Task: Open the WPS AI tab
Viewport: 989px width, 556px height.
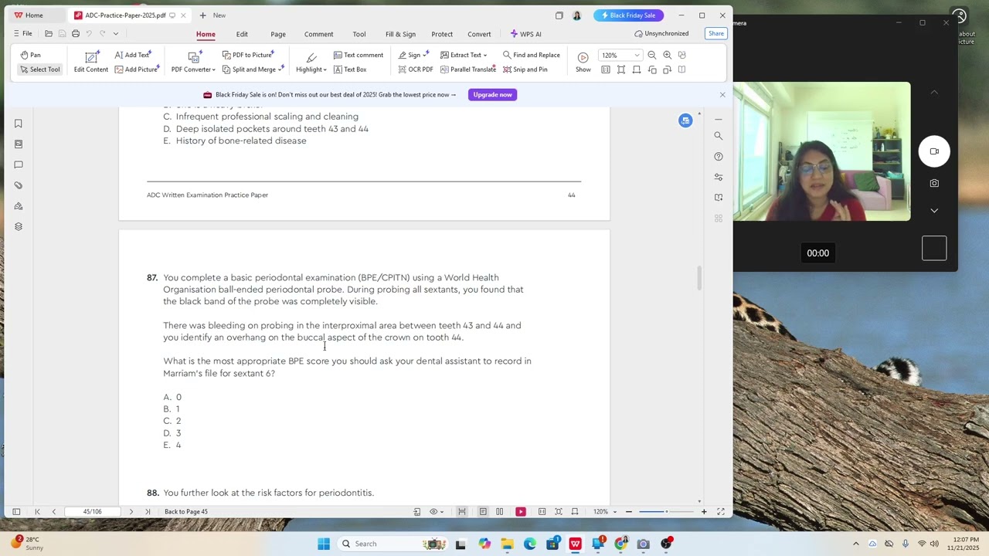Action: tap(525, 34)
